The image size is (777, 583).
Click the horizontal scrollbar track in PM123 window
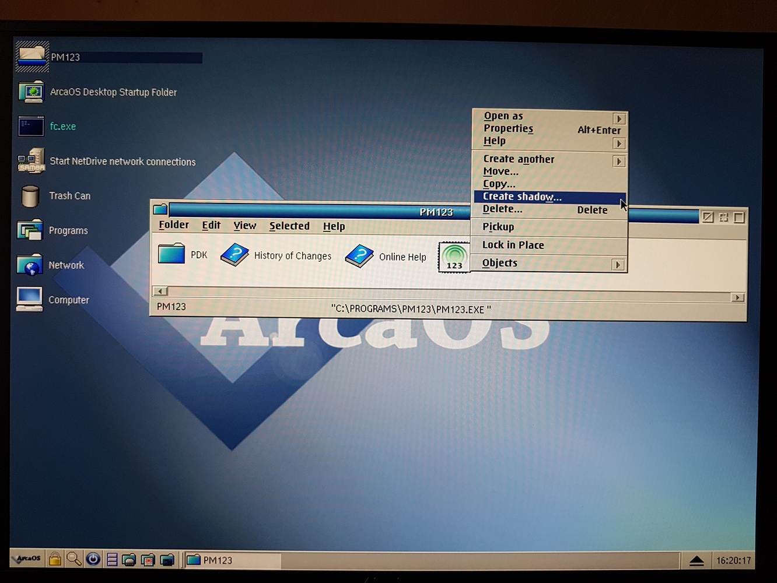point(449,294)
